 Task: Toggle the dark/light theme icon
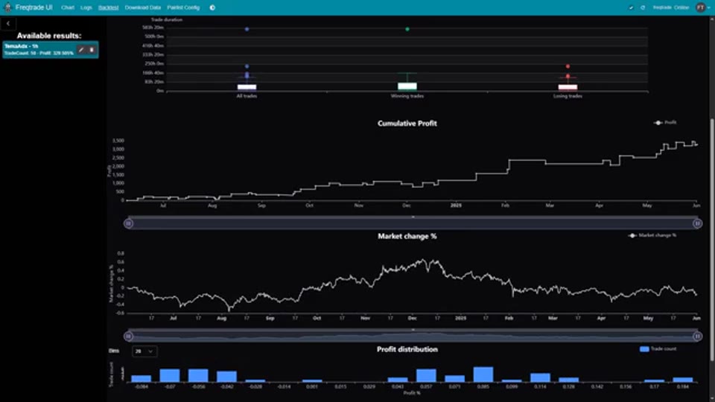[x=212, y=7]
